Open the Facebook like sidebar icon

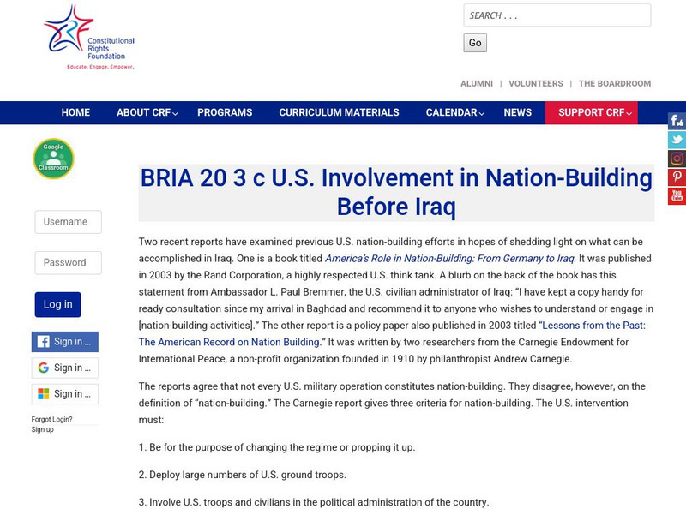[677, 121]
